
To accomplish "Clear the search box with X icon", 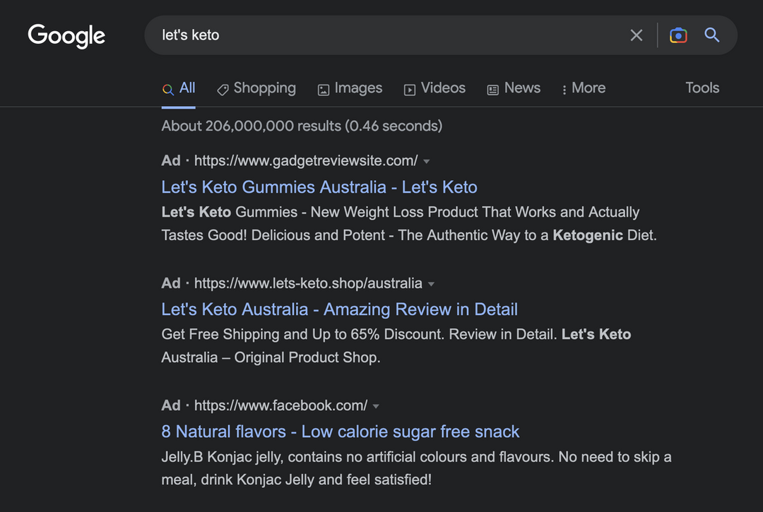I will (637, 35).
